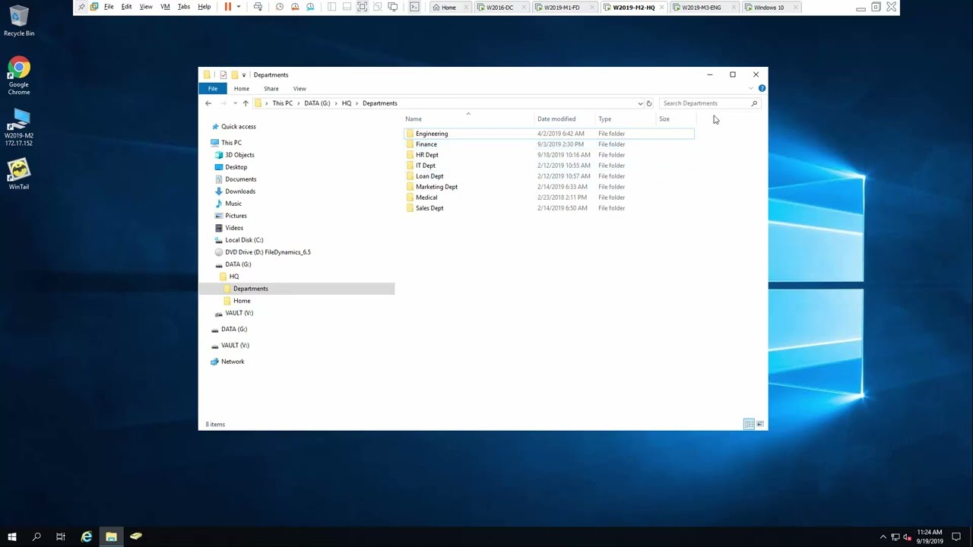The width and height of the screenshot is (973, 547).
Task: Open the VMware VM menu
Action: [x=165, y=7]
